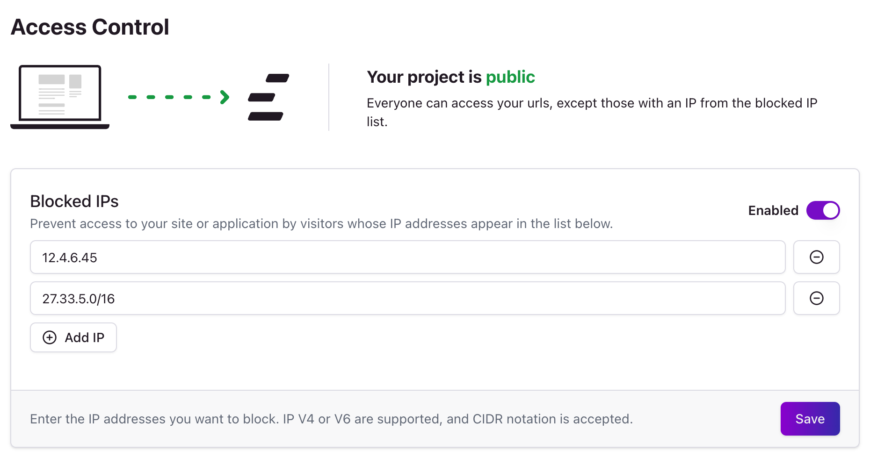Remove the 27.33.5.0/16 IP entry
The height and width of the screenshot is (458, 870).
click(x=816, y=298)
